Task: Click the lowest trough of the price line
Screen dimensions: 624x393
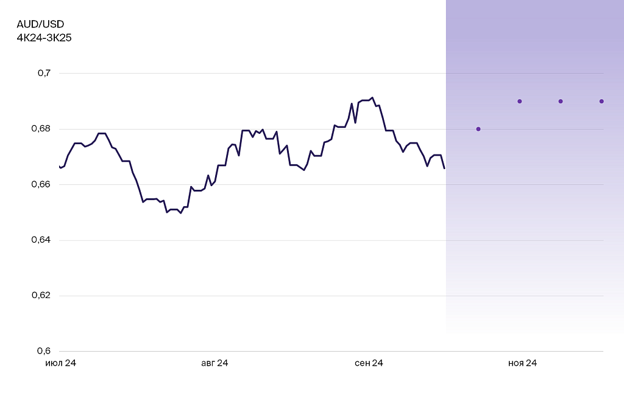Action: [x=180, y=213]
